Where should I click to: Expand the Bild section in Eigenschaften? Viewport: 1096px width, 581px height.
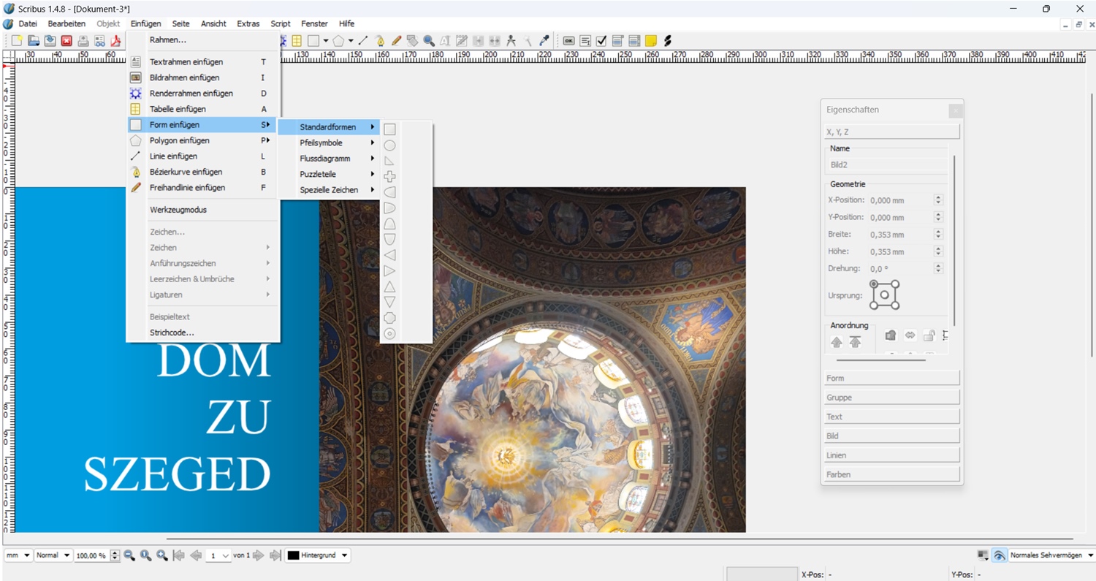pyautogui.click(x=891, y=436)
